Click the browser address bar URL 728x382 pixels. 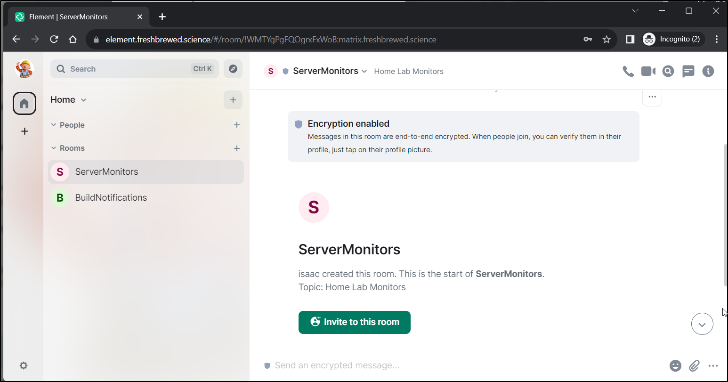pos(271,40)
